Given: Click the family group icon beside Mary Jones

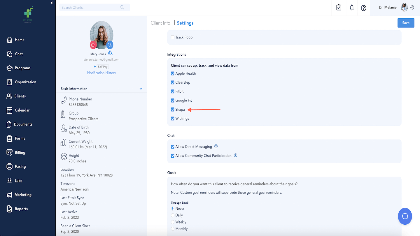Looking at the screenshot, I should click(x=110, y=53).
